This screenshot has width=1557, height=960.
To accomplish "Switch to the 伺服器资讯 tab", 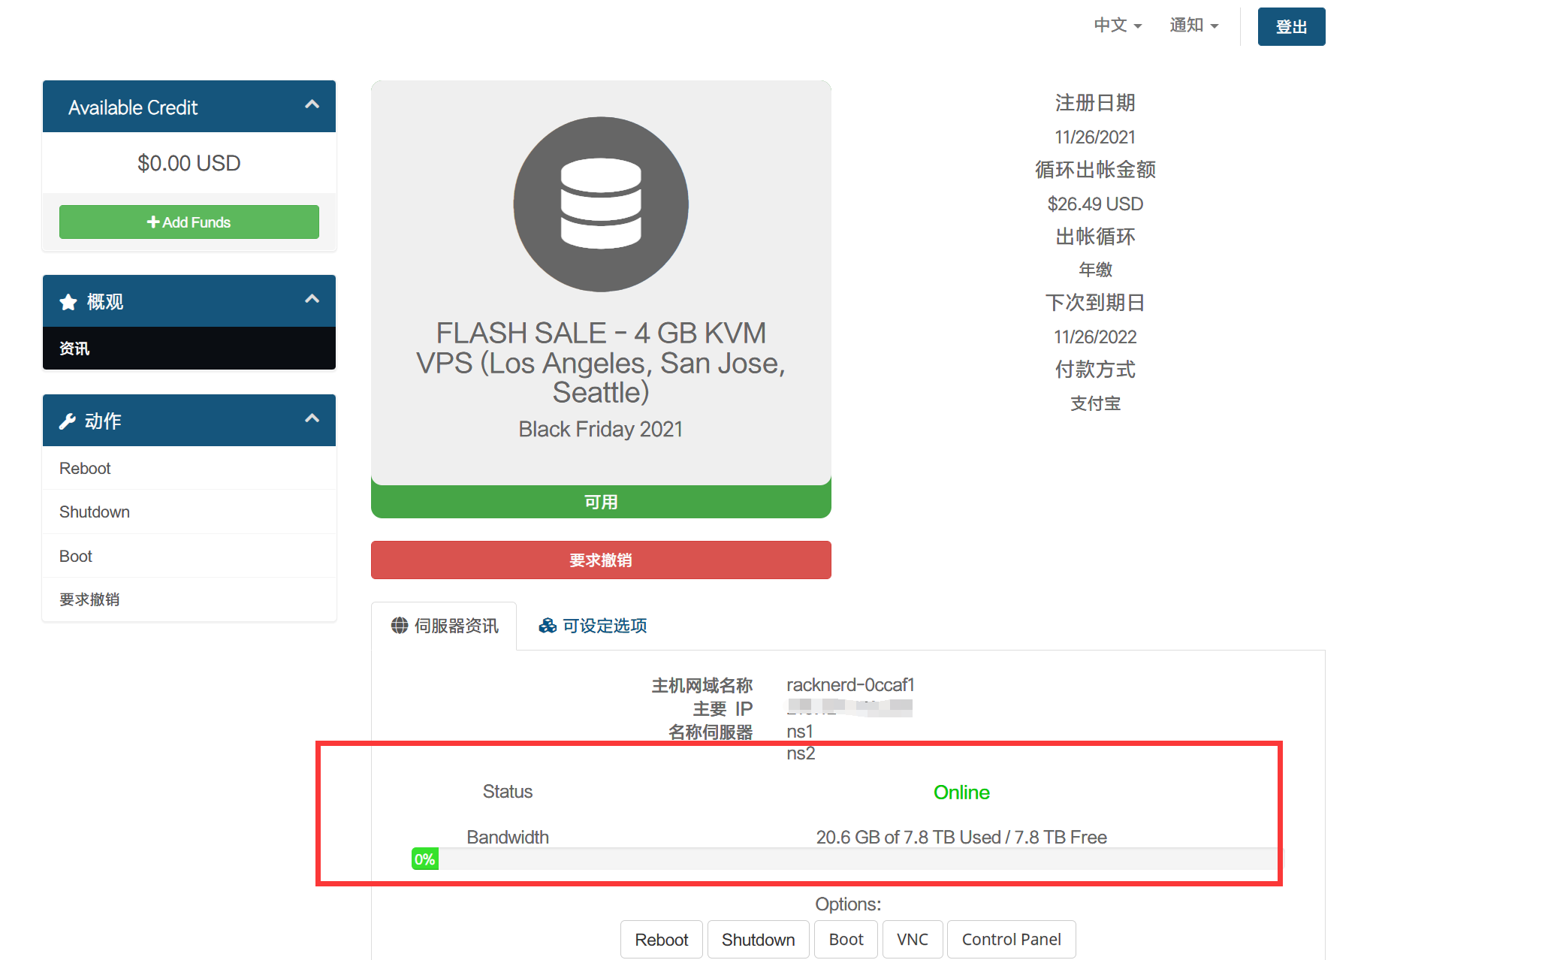I will [x=444, y=626].
